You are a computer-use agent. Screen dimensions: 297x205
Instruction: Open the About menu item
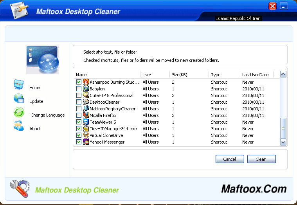point(35,129)
